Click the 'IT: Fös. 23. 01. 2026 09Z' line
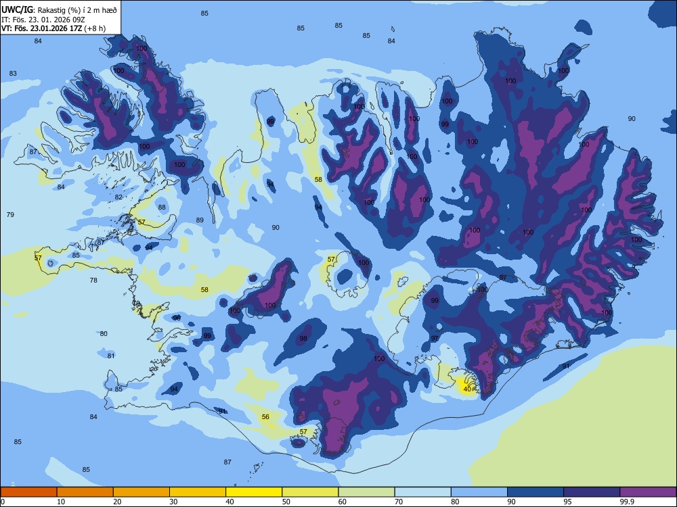The image size is (677, 507). (43, 20)
